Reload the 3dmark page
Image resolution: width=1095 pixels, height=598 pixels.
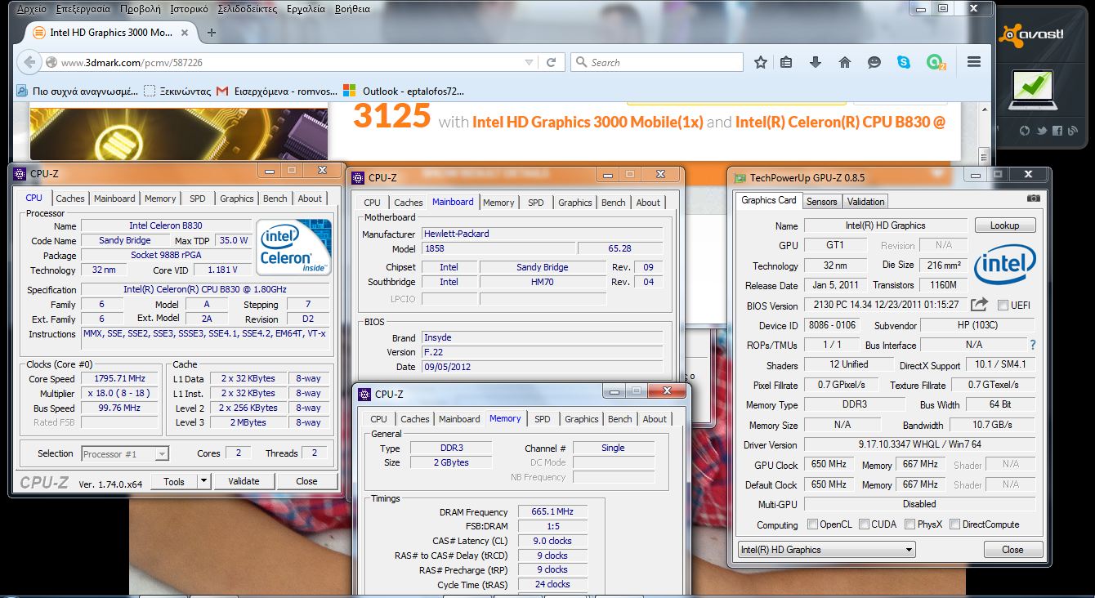pos(552,62)
